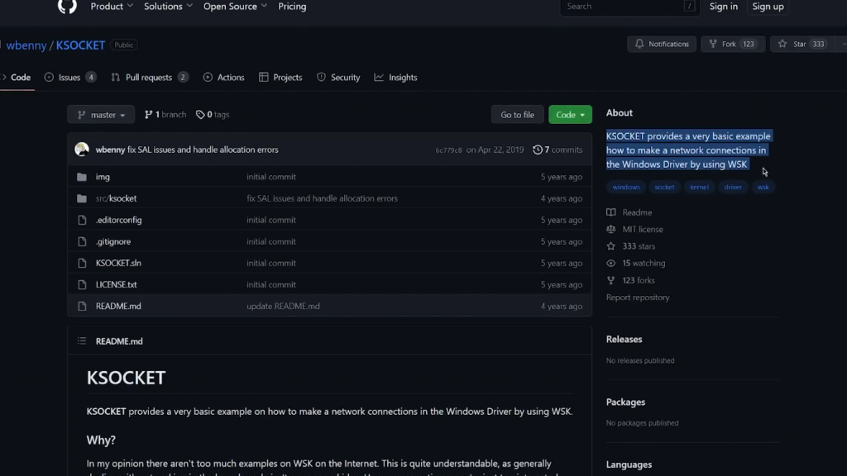Screen dimensions: 847x476
Task: Open the MIT license link
Action: pos(643,229)
